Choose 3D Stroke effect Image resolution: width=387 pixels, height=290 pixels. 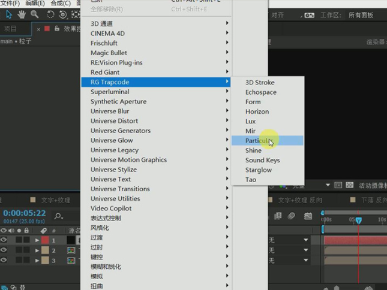click(x=267, y=82)
